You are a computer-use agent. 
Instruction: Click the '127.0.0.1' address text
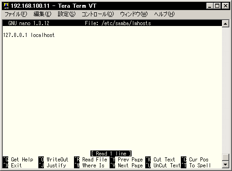click(15, 35)
